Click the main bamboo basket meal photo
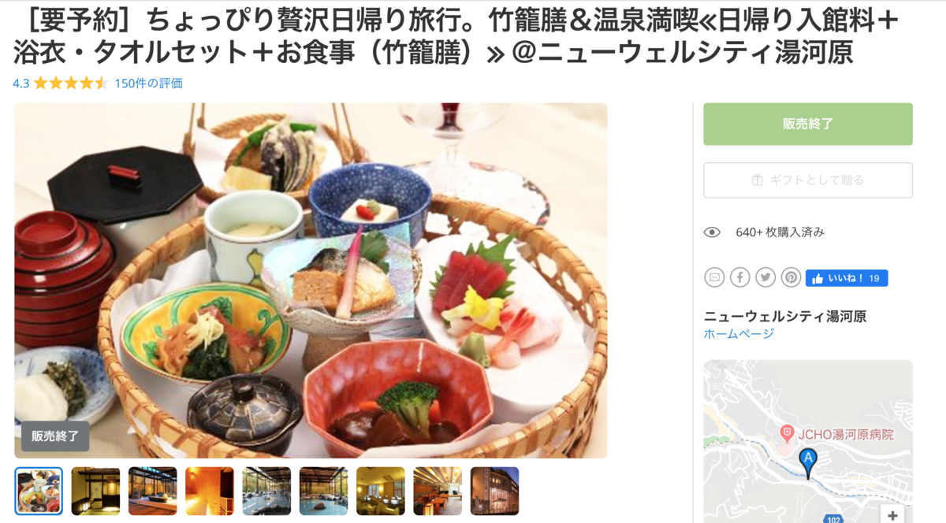946x523 pixels. 311,280
